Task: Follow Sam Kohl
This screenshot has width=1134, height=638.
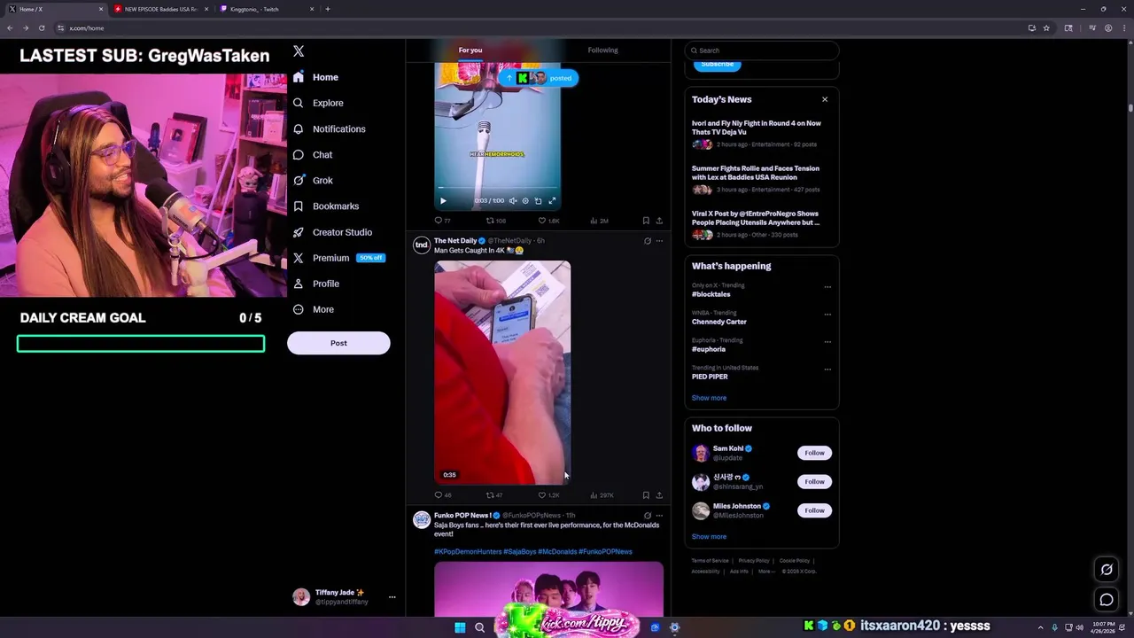Action: pyautogui.click(x=814, y=453)
